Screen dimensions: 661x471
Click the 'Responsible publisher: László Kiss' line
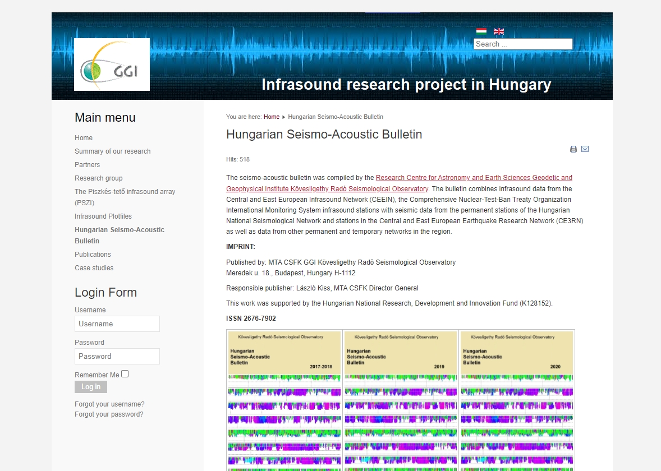(322, 288)
